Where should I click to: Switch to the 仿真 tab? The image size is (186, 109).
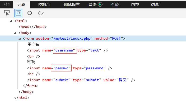pos(155,5)
